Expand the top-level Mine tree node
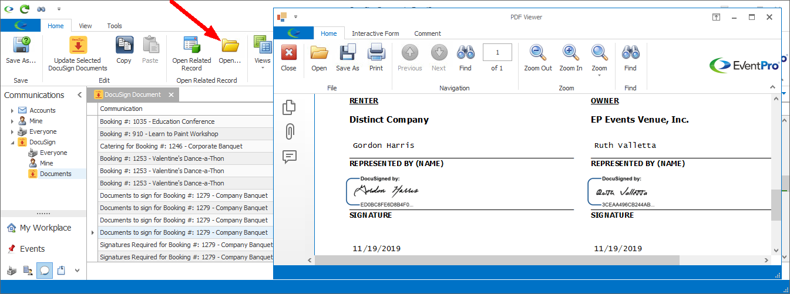Image resolution: width=790 pixels, height=294 pixels. pos(12,121)
